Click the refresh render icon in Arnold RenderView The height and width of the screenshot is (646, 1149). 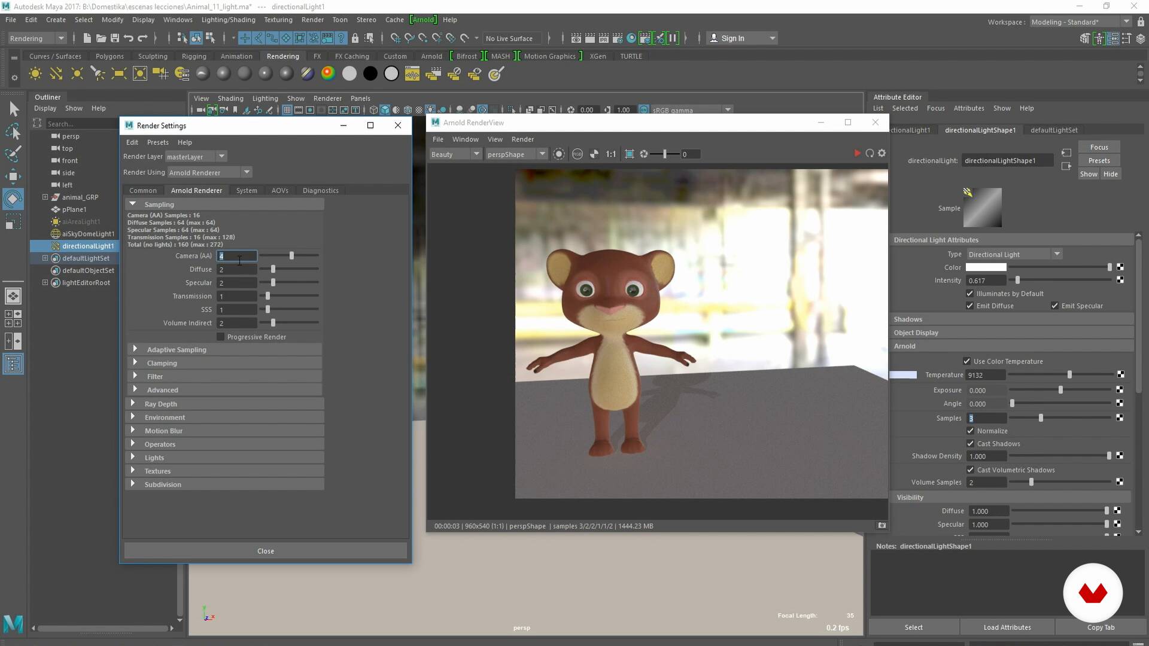point(870,154)
